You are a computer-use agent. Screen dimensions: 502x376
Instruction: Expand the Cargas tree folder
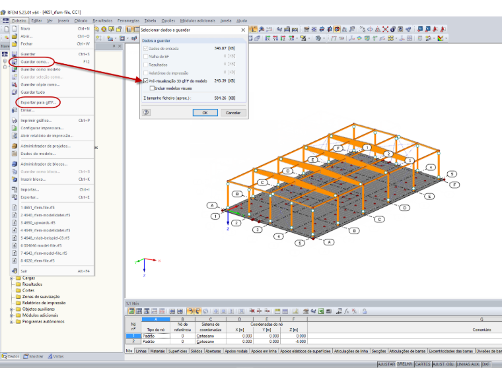click(11, 278)
